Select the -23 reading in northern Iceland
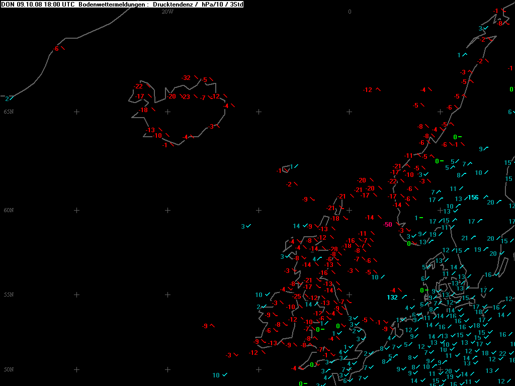The width and height of the screenshot is (515, 386). click(186, 96)
